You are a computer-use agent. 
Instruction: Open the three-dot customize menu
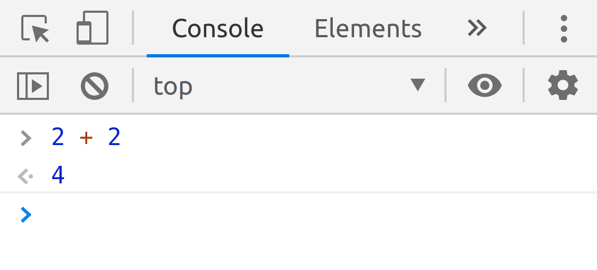coord(564,28)
